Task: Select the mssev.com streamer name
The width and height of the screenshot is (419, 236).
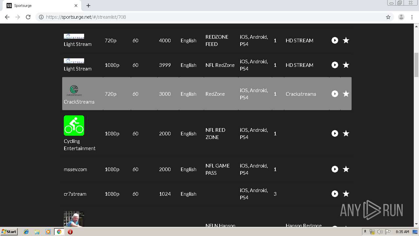Action: pyautogui.click(x=75, y=169)
